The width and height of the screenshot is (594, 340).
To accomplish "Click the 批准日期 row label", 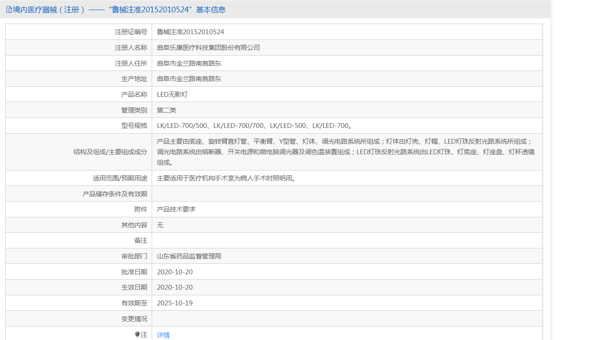I will 134,272.
